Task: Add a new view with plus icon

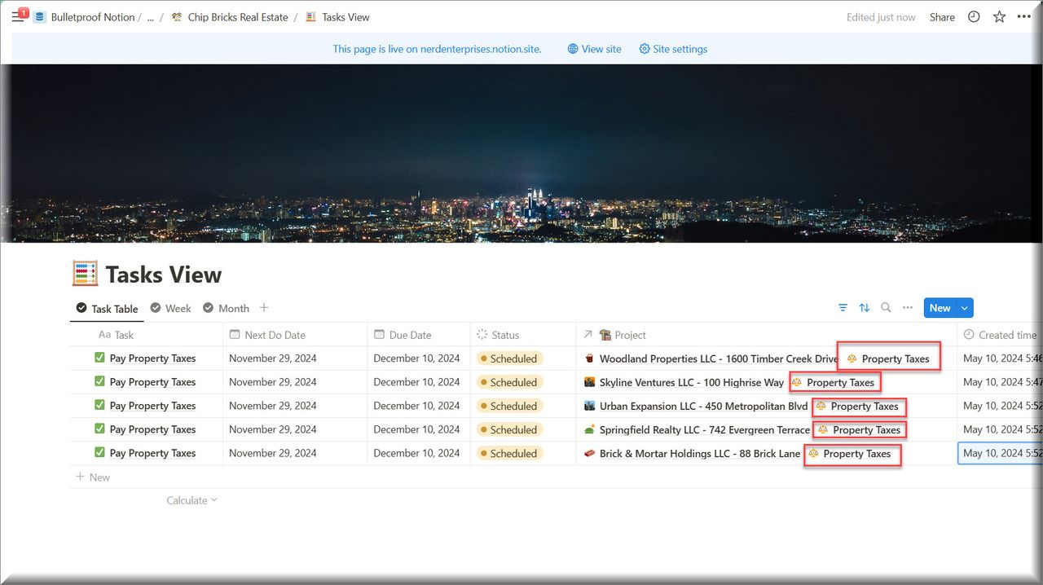Action: click(264, 308)
